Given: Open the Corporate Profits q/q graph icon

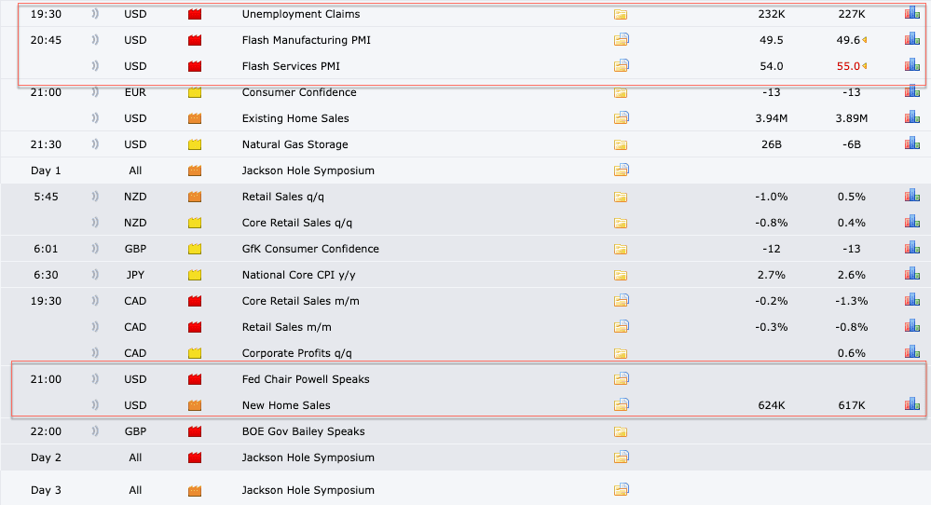Looking at the screenshot, I should coord(911,353).
